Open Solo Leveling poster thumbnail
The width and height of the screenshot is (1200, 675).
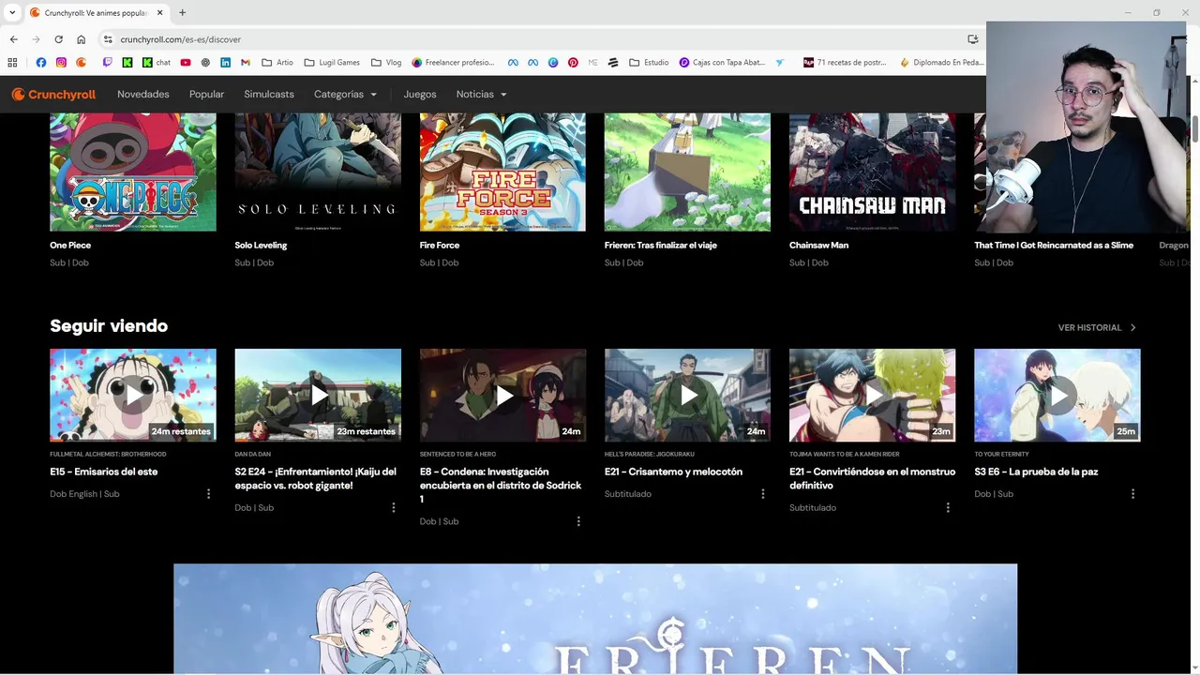318,172
